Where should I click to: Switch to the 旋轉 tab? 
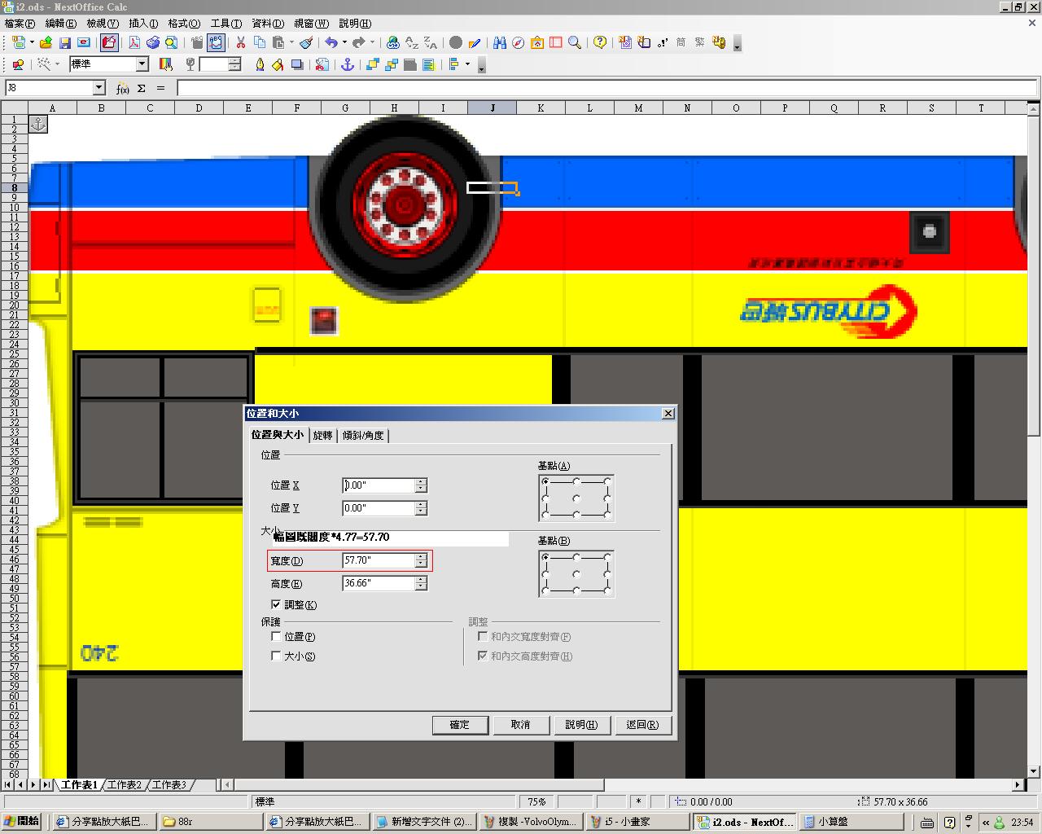[323, 436]
